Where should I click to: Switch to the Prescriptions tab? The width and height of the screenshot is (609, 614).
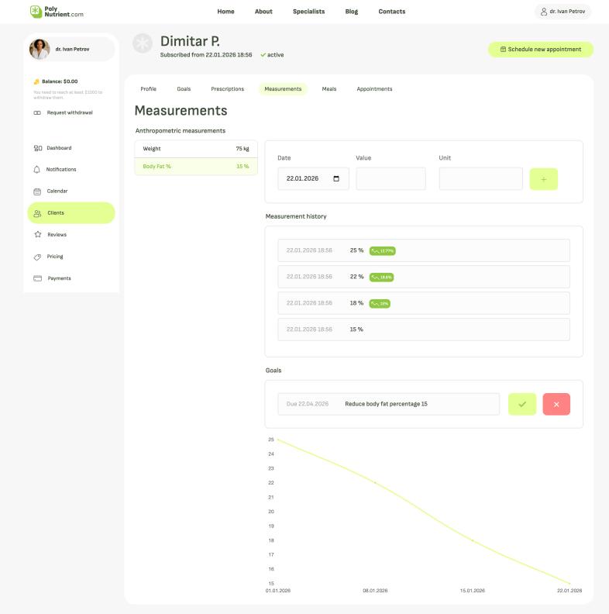[x=227, y=89]
